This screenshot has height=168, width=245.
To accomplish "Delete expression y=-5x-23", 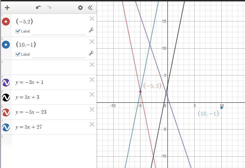I will coord(92,110).
